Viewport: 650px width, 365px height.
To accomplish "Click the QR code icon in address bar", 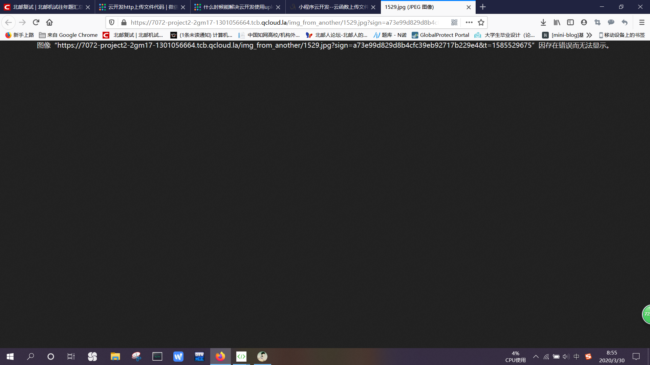I will point(454,22).
